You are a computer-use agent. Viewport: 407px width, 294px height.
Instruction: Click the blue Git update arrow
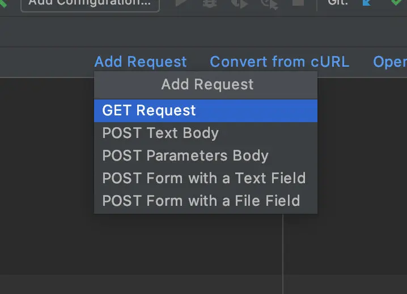367,3
